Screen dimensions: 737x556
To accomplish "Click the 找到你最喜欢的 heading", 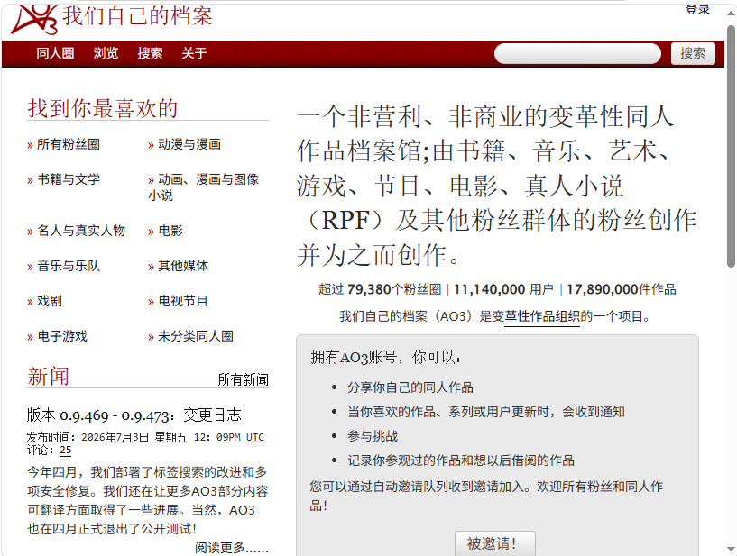I will [103, 108].
